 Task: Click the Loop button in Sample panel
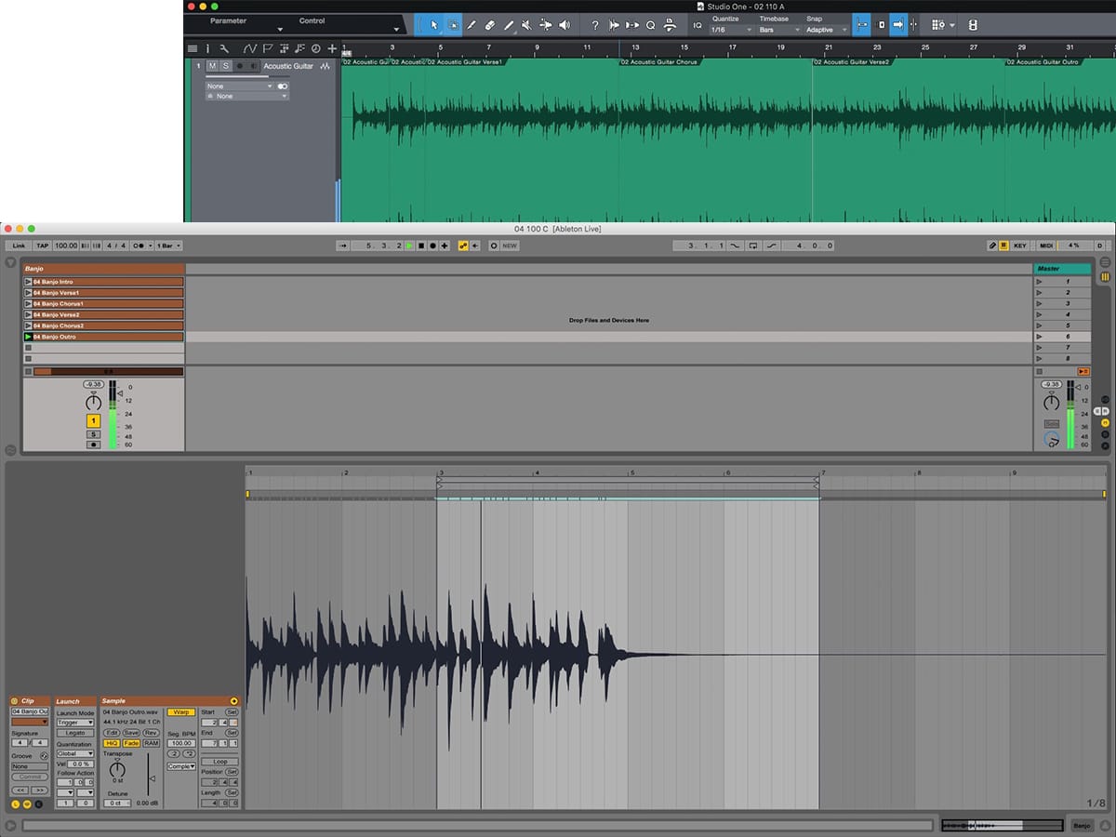[x=219, y=762]
